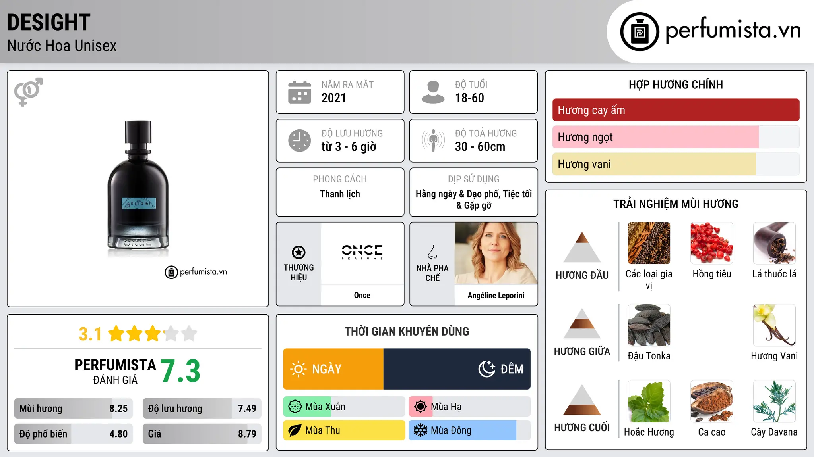
Task: Click the sun icon for Mùa Hạ
Action: [421, 407]
